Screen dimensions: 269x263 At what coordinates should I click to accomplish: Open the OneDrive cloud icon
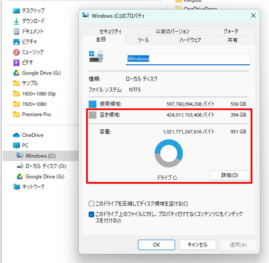tap(16, 135)
